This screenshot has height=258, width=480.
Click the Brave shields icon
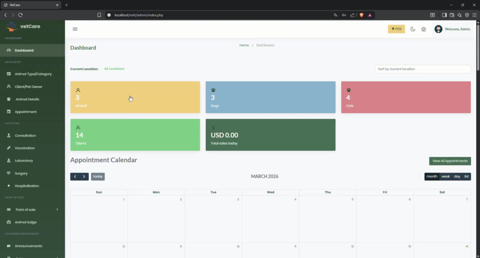pyautogui.click(x=361, y=15)
